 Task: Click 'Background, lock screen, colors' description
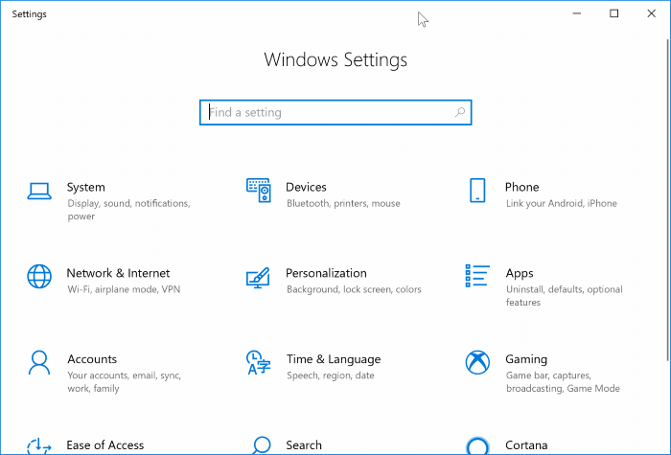tap(354, 289)
